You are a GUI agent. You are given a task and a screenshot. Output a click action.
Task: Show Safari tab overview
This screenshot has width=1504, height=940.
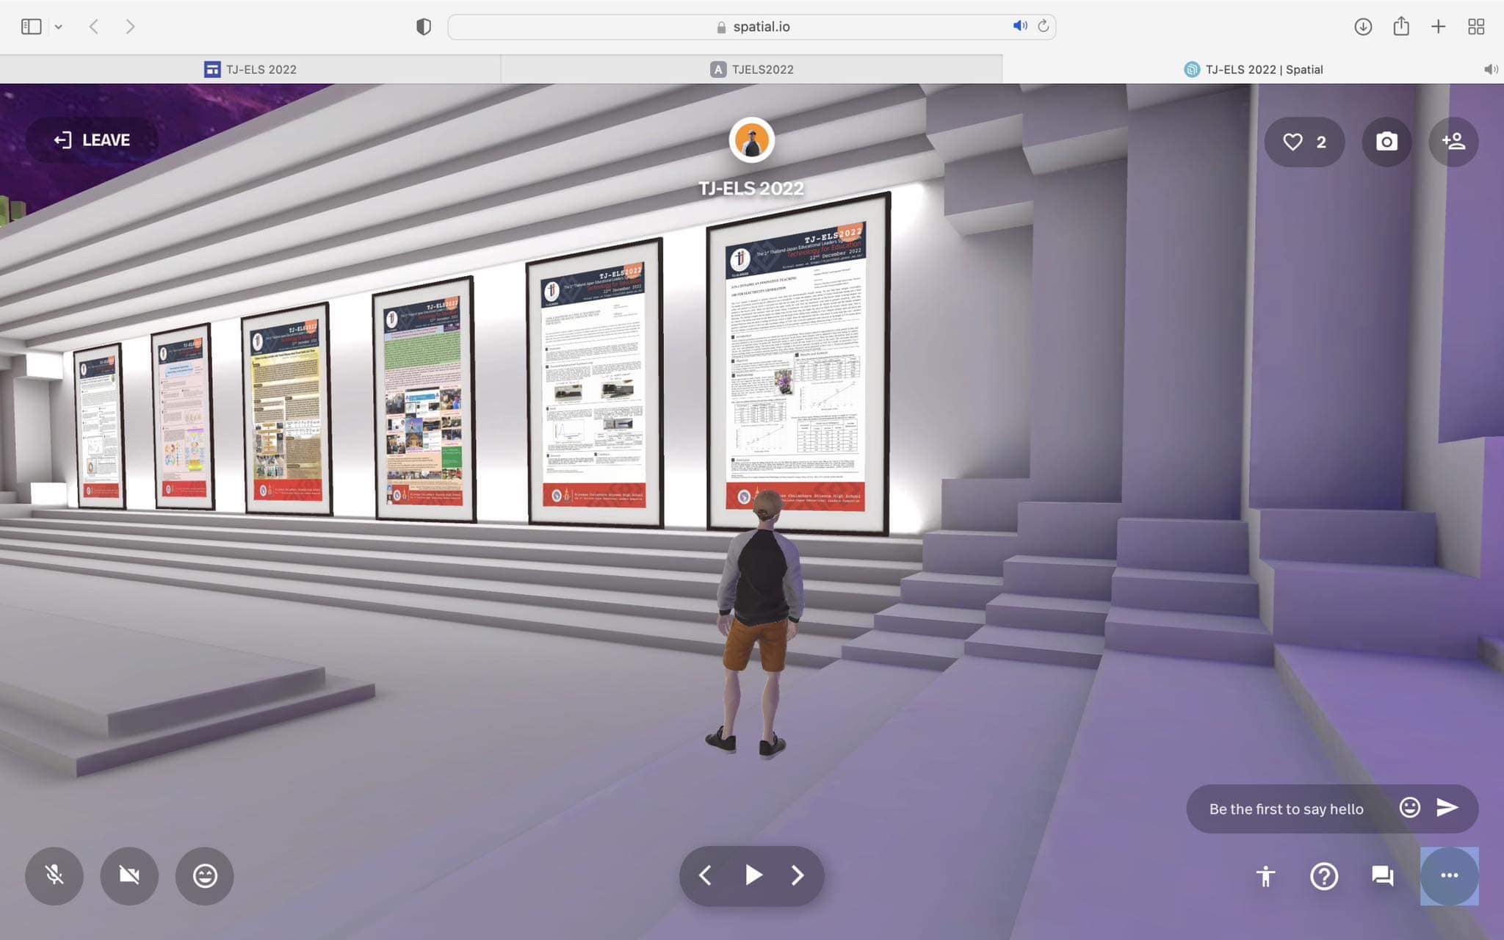[x=1476, y=26]
